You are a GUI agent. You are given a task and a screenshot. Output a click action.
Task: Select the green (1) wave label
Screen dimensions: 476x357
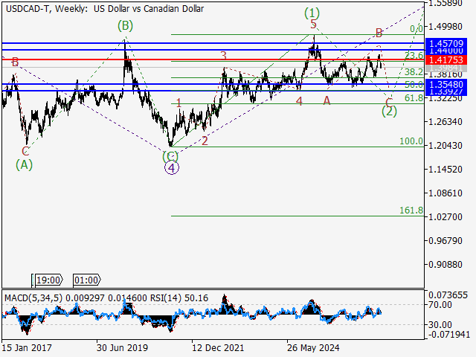[x=312, y=13]
